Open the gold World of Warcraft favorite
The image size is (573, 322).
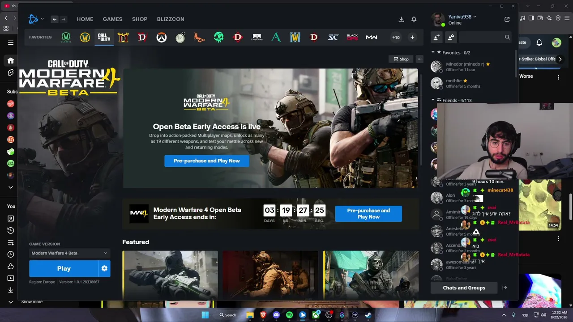[x=85, y=37]
